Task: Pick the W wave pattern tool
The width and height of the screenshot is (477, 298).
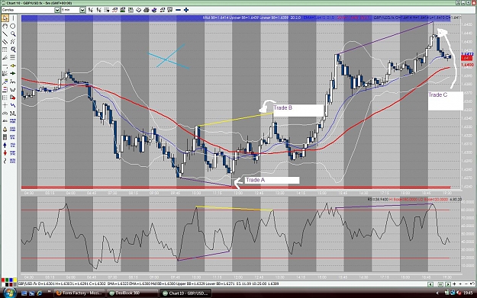Action: coord(13,89)
